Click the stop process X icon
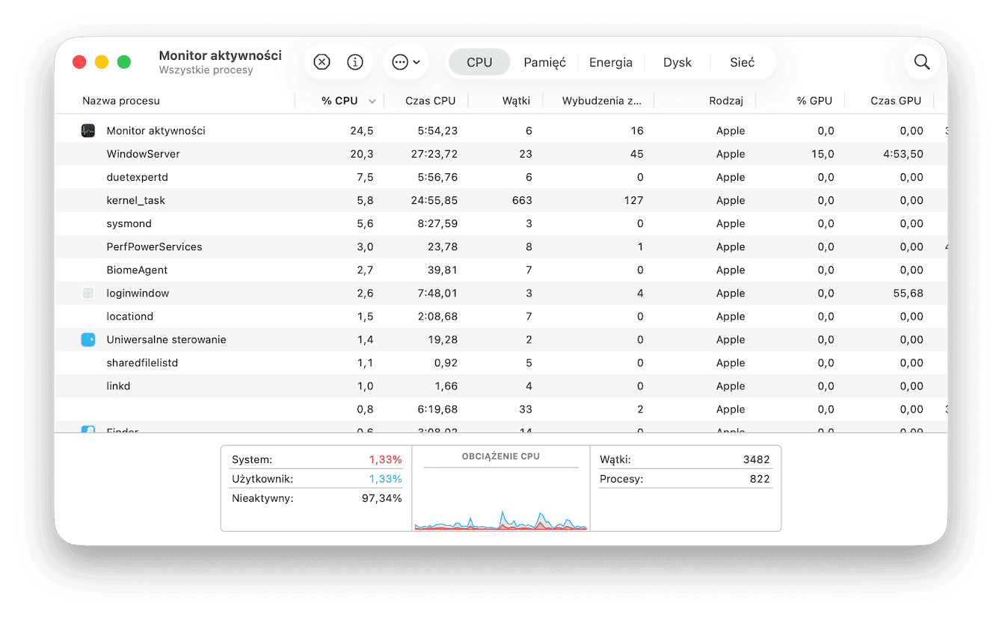This screenshot has height=617, width=1002. pos(322,62)
